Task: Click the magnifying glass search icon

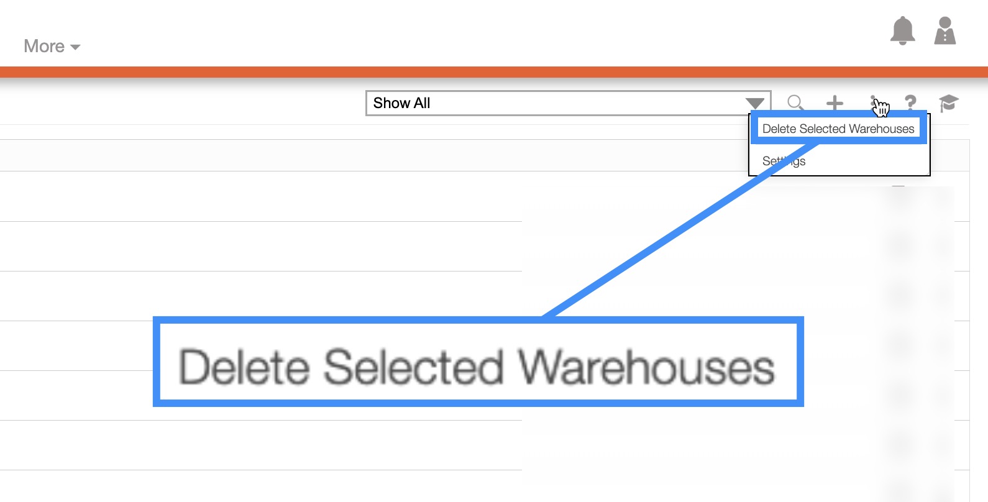Action: [x=795, y=103]
